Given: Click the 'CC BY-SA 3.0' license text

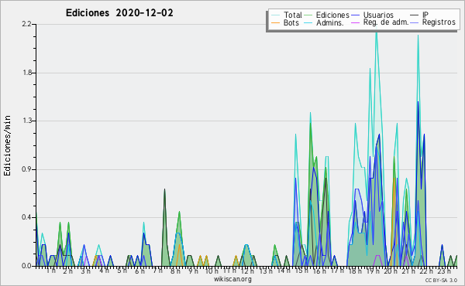Looking at the screenshot, I should pyautogui.click(x=441, y=280).
